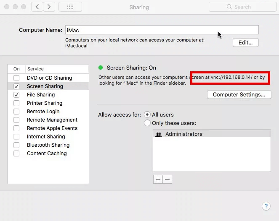The height and width of the screenshot is (221, 279).
Task: Enable the Content Caching checkbox
Action: 16,153
